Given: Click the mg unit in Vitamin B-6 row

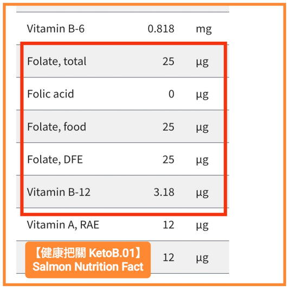Looking at the screenshot, I should coord(204,29).
